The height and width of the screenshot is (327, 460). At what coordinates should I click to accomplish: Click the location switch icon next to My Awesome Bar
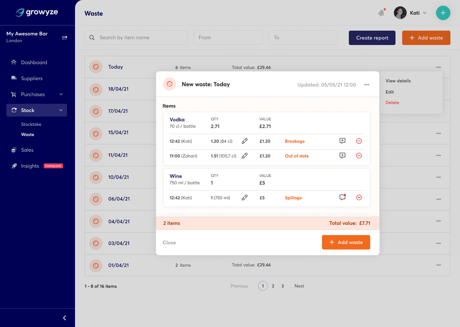tap(64, 37)
